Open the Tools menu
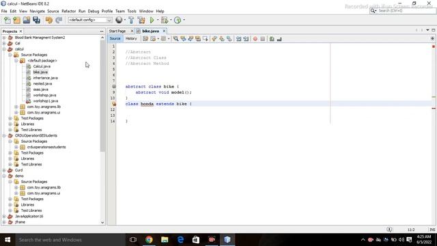Viewport: 437px width, 246px height. coord(132,11)
